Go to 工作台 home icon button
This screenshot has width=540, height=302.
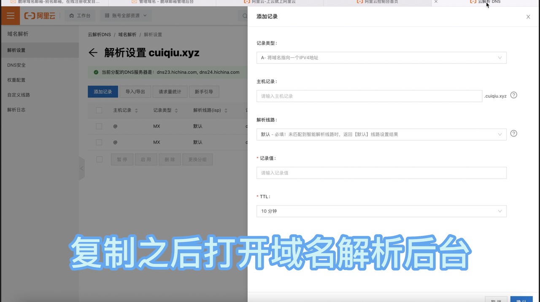coord(80,16)
